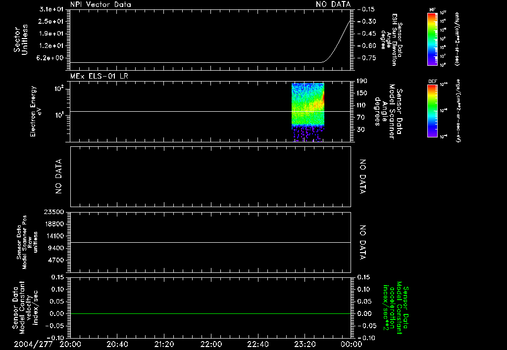Click the white flat line in Scanner Pos panel
This screenshot has height=350, width=507.
click(210, 242)
